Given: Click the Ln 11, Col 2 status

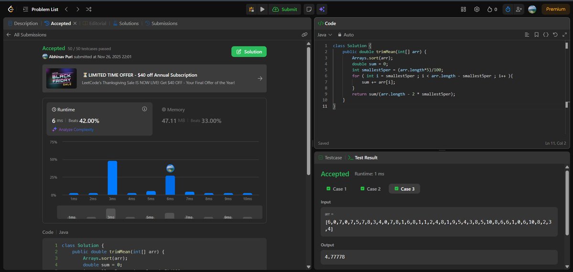Looking at the screenshot, I should 555,144.
